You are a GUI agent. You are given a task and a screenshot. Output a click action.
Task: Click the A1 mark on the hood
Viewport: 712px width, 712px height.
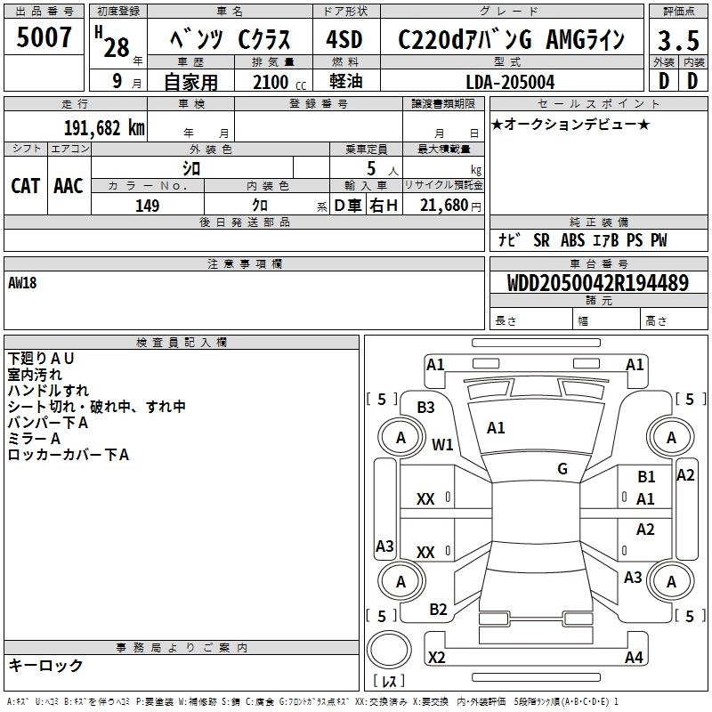pyautogui.click(x=496, y=428)
